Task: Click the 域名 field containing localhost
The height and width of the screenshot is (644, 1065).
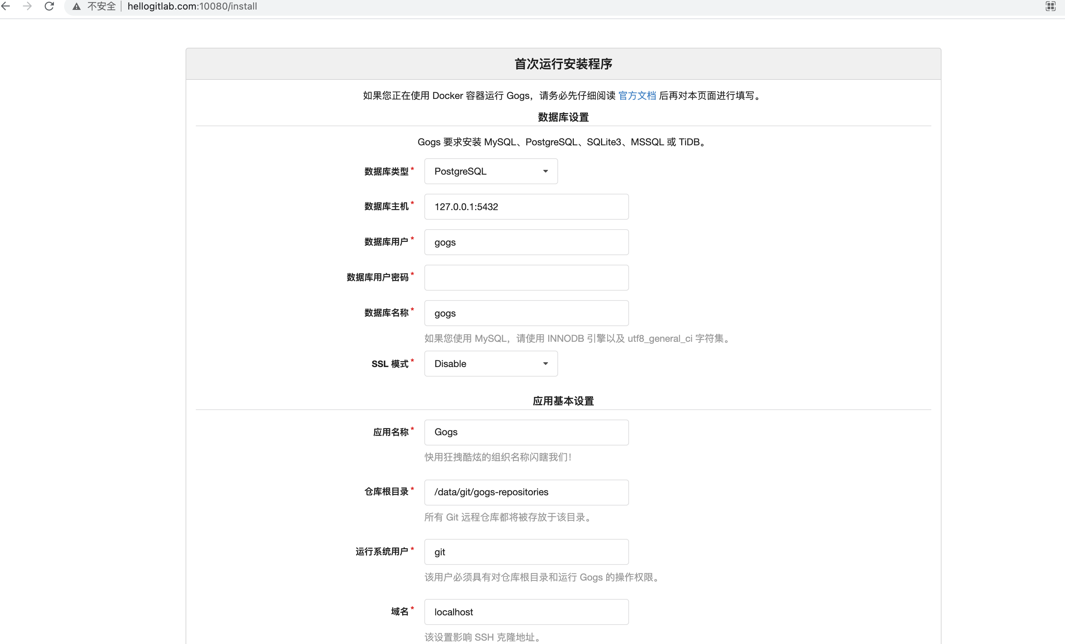Action: pyautogui.click(x=526, y=612)
